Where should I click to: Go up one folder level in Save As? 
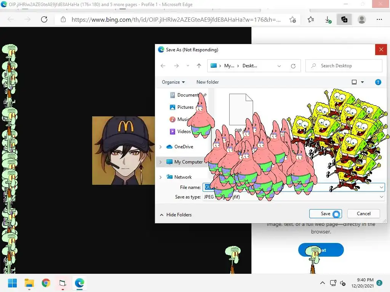click(199, 65)
